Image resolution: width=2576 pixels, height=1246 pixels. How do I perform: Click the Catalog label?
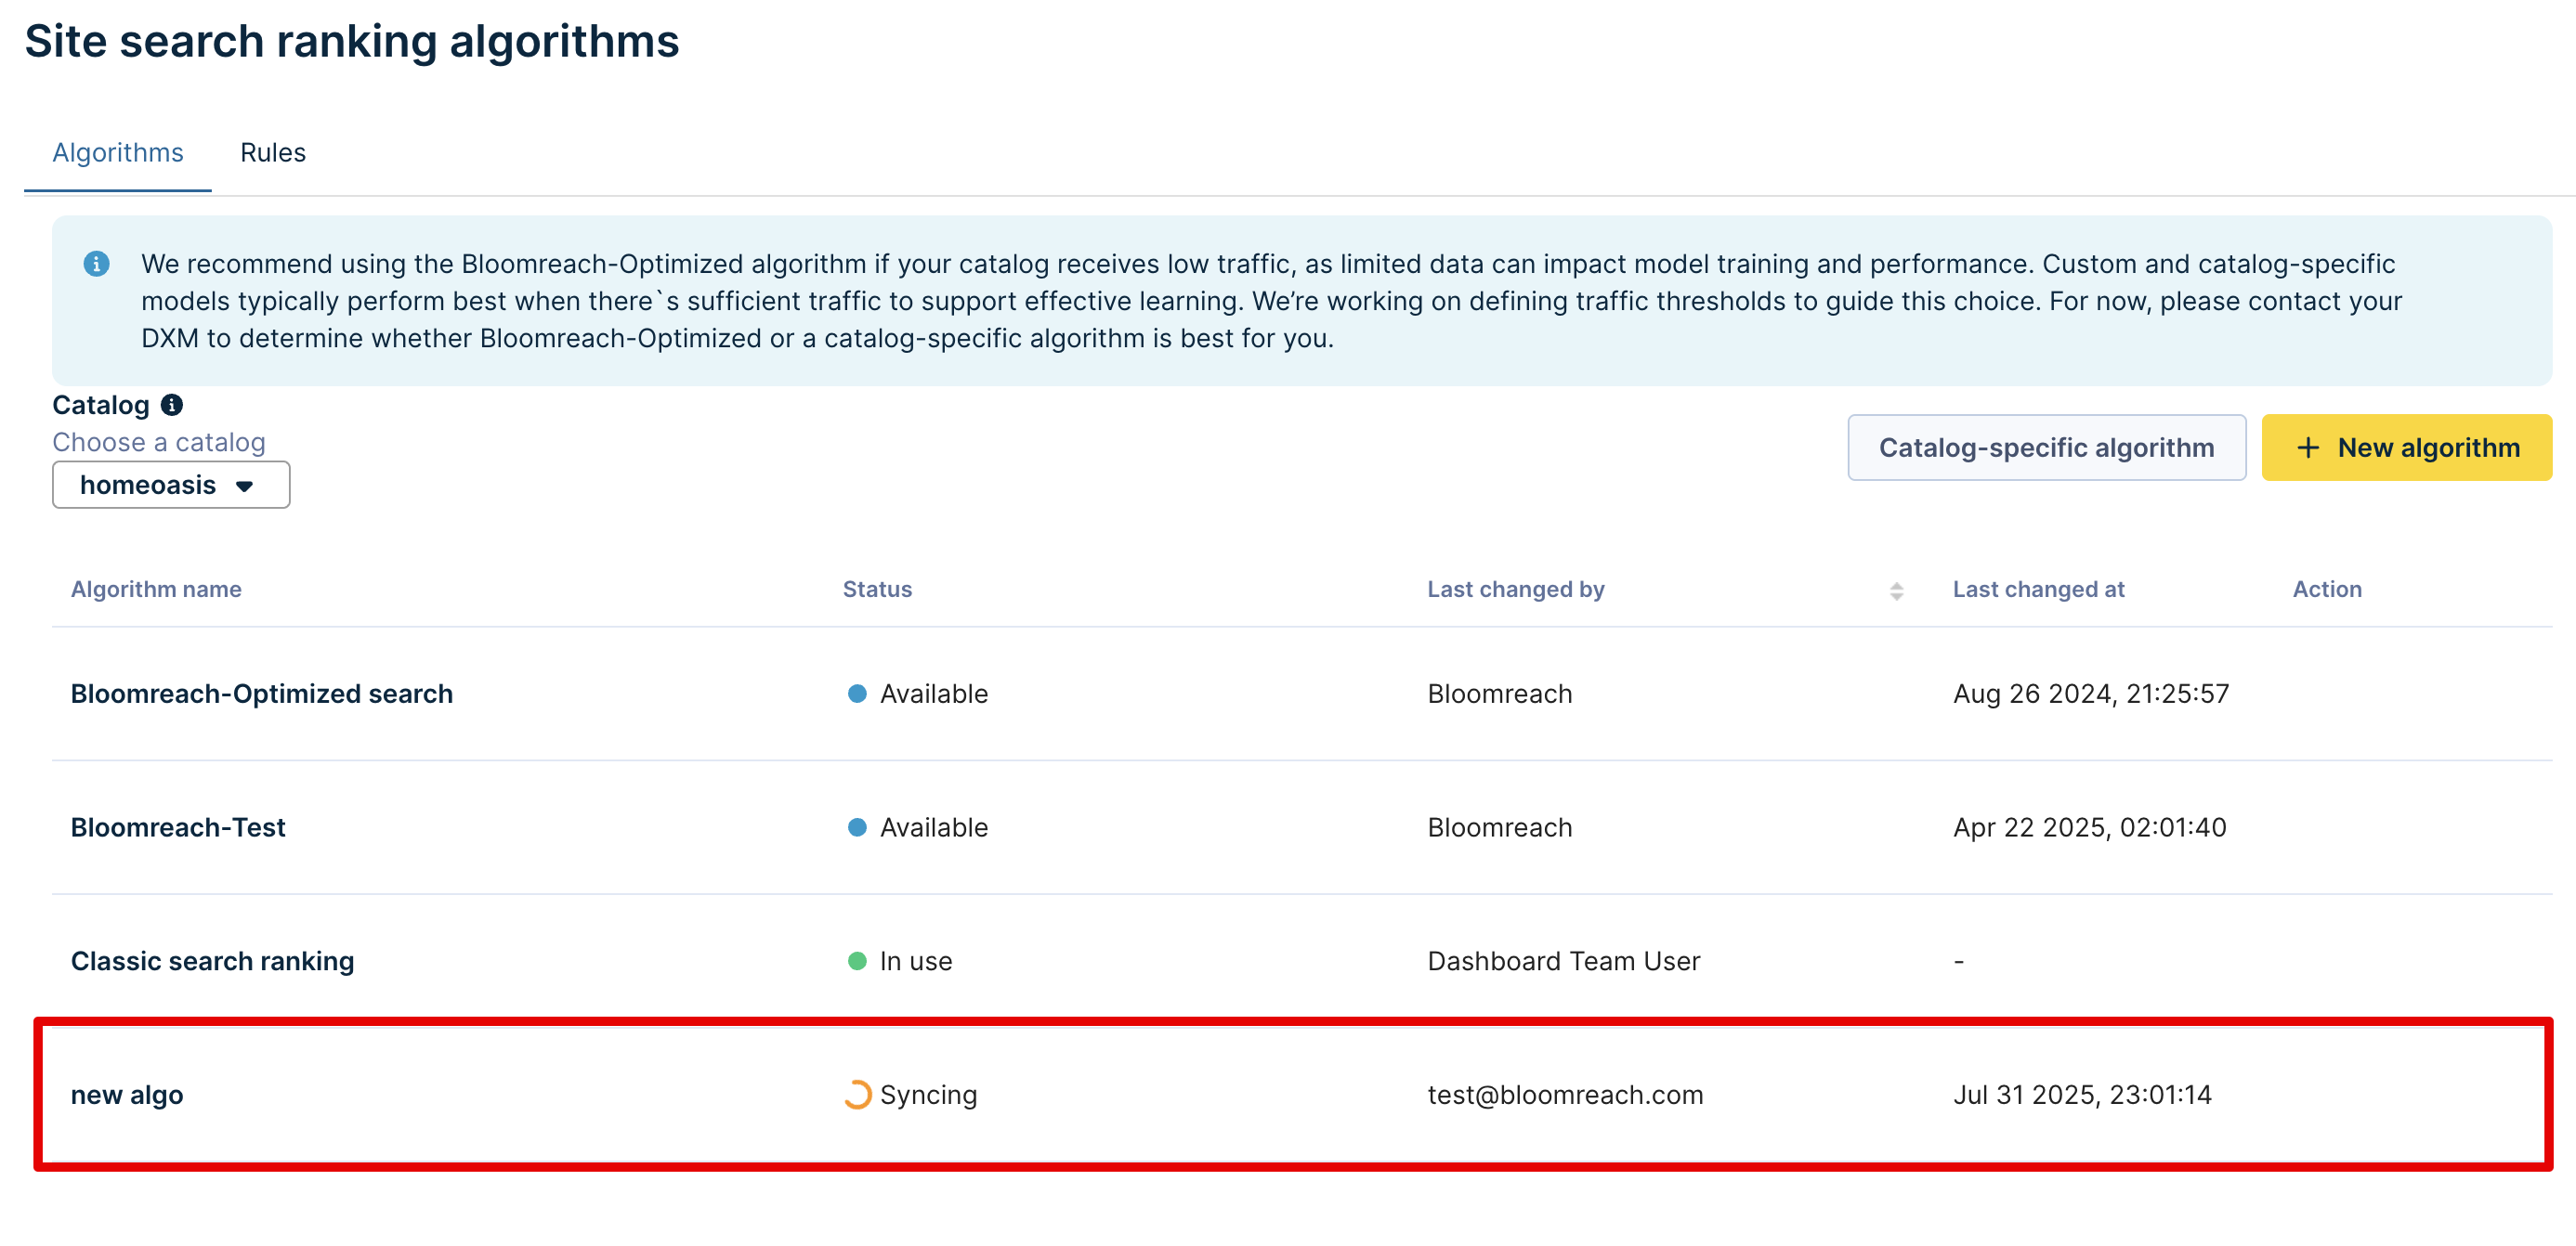coord(101,405)
